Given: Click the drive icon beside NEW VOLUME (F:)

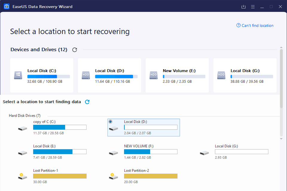Looking at the screenshot, I should (114, 153).
